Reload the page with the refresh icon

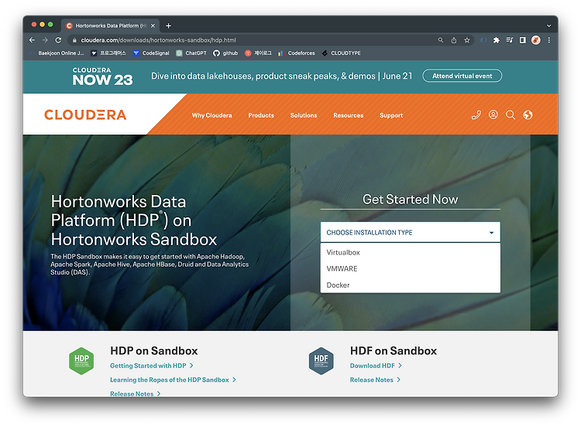58,40
